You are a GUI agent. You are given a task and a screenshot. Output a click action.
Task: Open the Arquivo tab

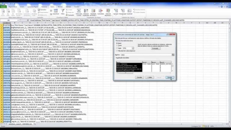tap(3, 7)
